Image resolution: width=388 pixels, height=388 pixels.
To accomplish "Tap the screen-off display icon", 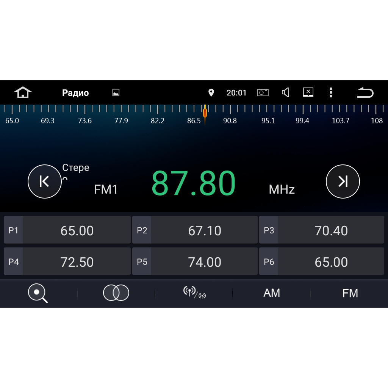I will coord(308,92).
